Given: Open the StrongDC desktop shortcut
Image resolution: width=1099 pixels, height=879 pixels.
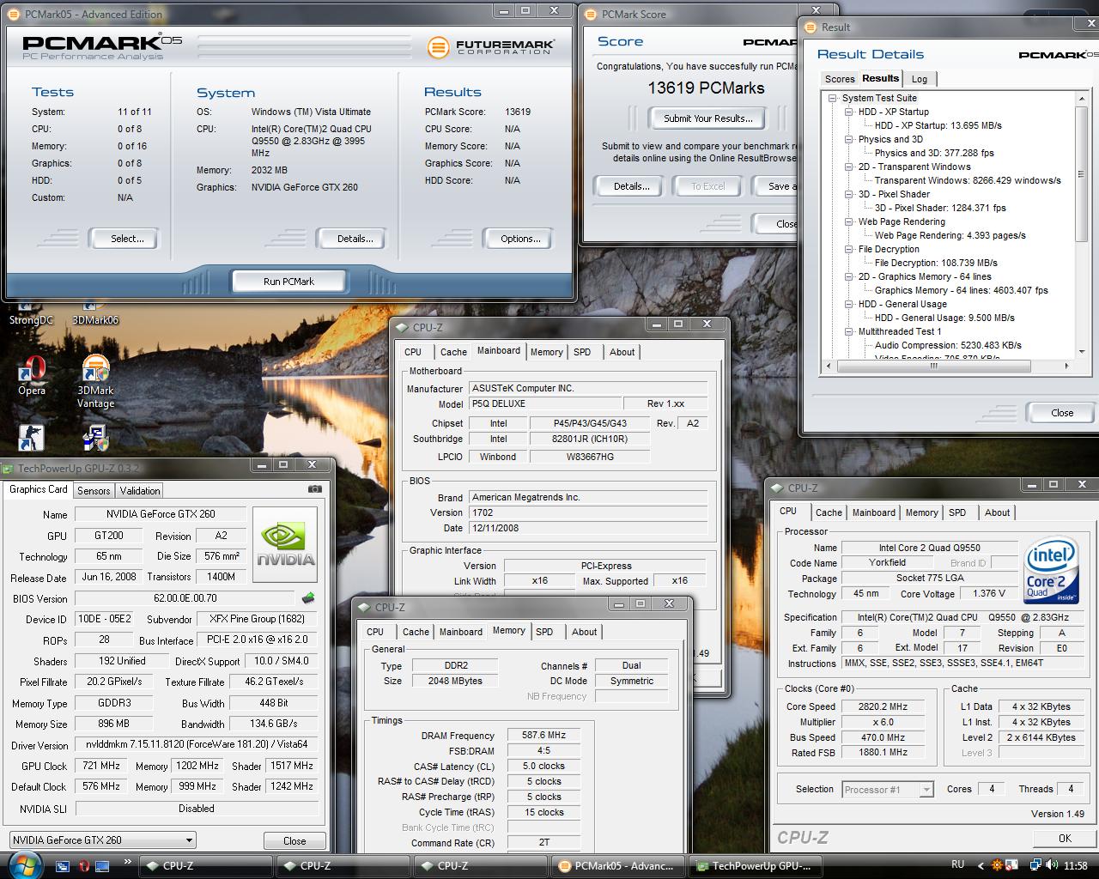Looking at the screenshot, I should pyautogui.click(x=31, y=314).
